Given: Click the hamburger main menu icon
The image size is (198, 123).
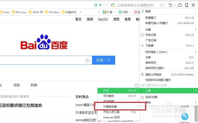Looking at the screenshot, I should [193, 5].
